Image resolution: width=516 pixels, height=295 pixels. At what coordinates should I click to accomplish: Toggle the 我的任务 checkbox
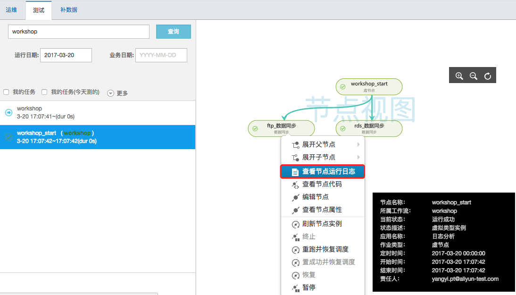(x=6, y=92)
